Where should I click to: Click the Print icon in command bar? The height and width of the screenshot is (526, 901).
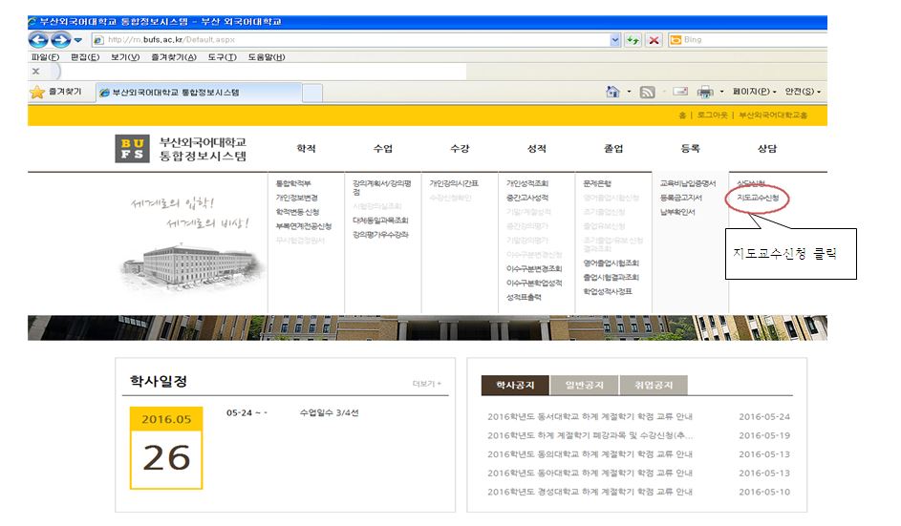706,92
